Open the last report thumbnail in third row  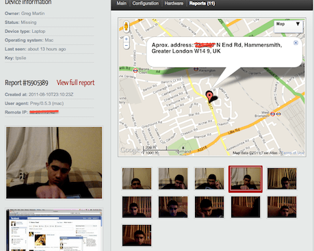tap(137, 235)
